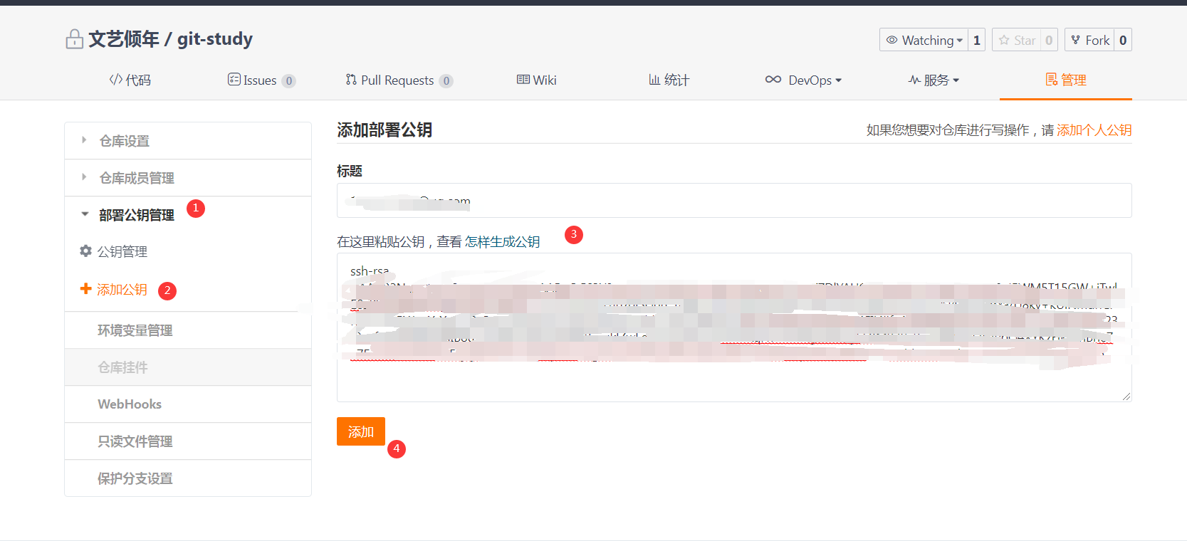The image size is (1187, 541).
Task: Click the Fork button
Action: [x=1090, y=40]
